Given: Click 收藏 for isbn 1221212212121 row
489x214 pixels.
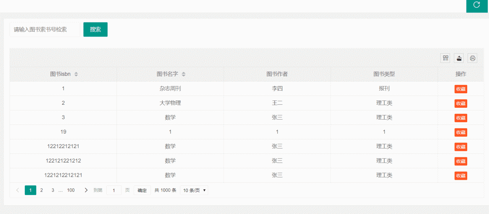Looking at the screenshot, I should [461, 176].
